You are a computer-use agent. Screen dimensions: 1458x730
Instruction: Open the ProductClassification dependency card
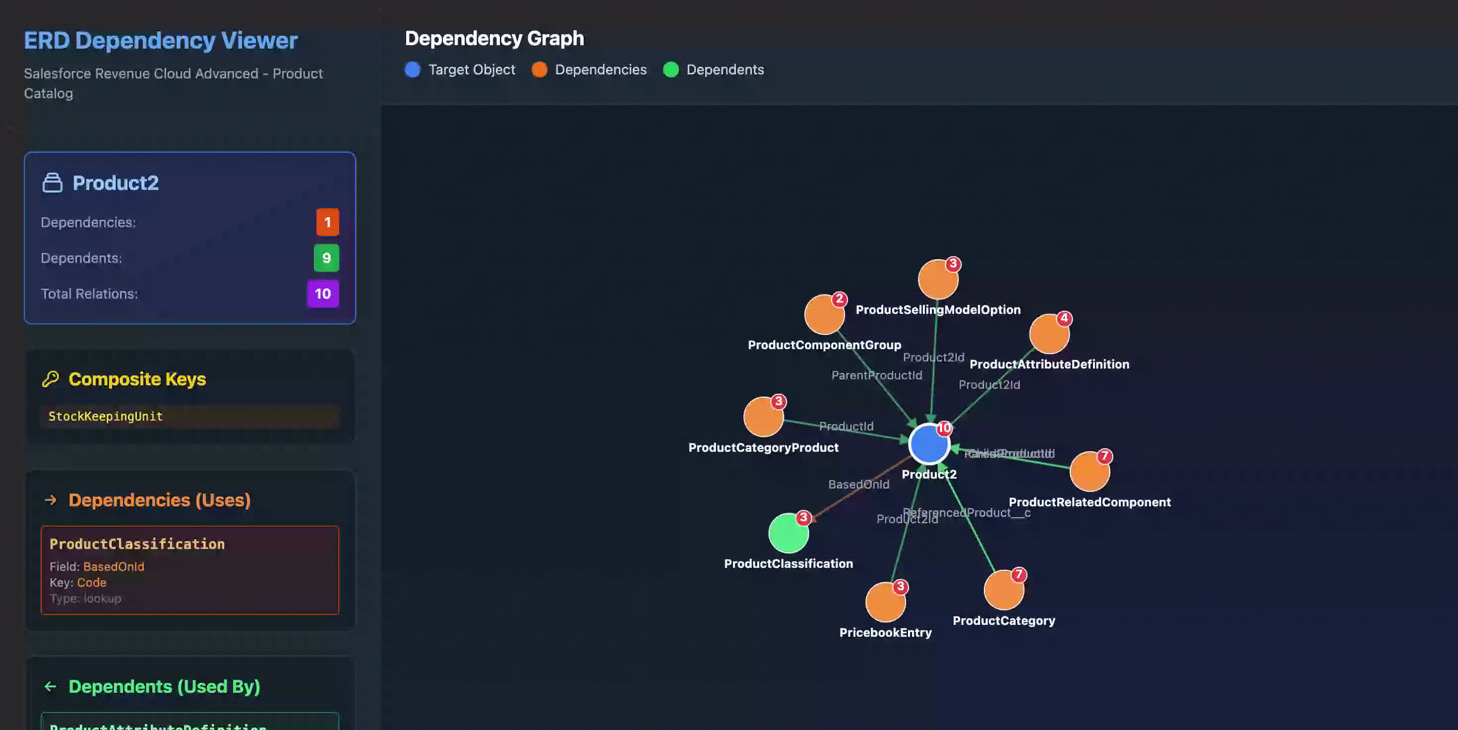(x=189, y=569)
